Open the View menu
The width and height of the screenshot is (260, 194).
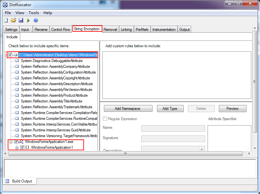tap(20, 13)
